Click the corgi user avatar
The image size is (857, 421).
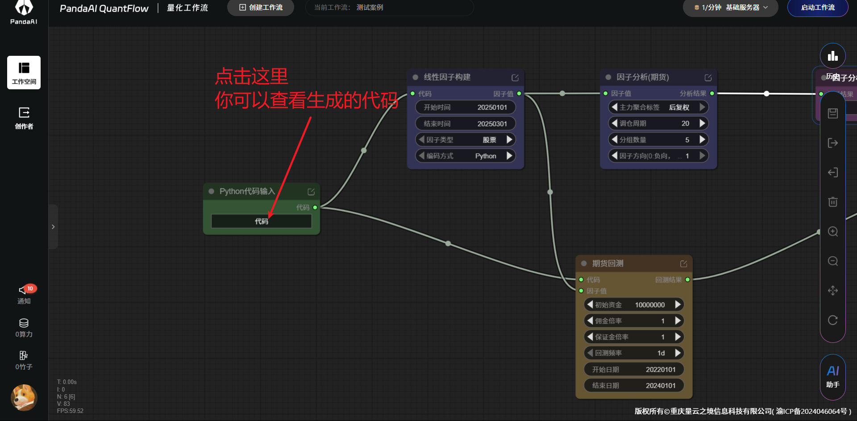point(24,397)
